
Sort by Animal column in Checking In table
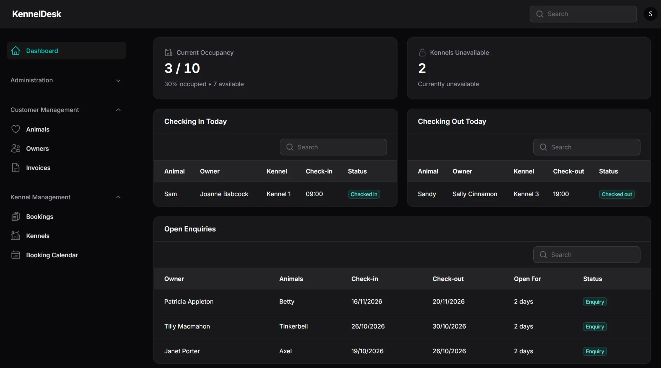[174, 171]
